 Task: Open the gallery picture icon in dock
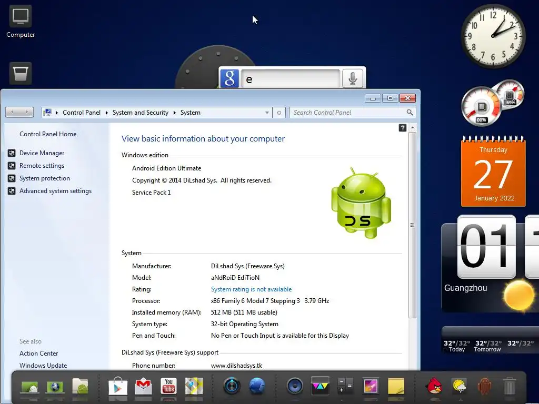[x=371, y=386]
